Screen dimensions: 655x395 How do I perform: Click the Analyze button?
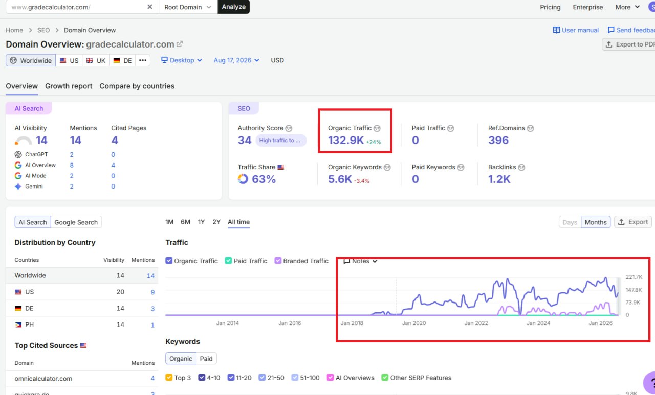pyautogui.click(x=234, y=7)
